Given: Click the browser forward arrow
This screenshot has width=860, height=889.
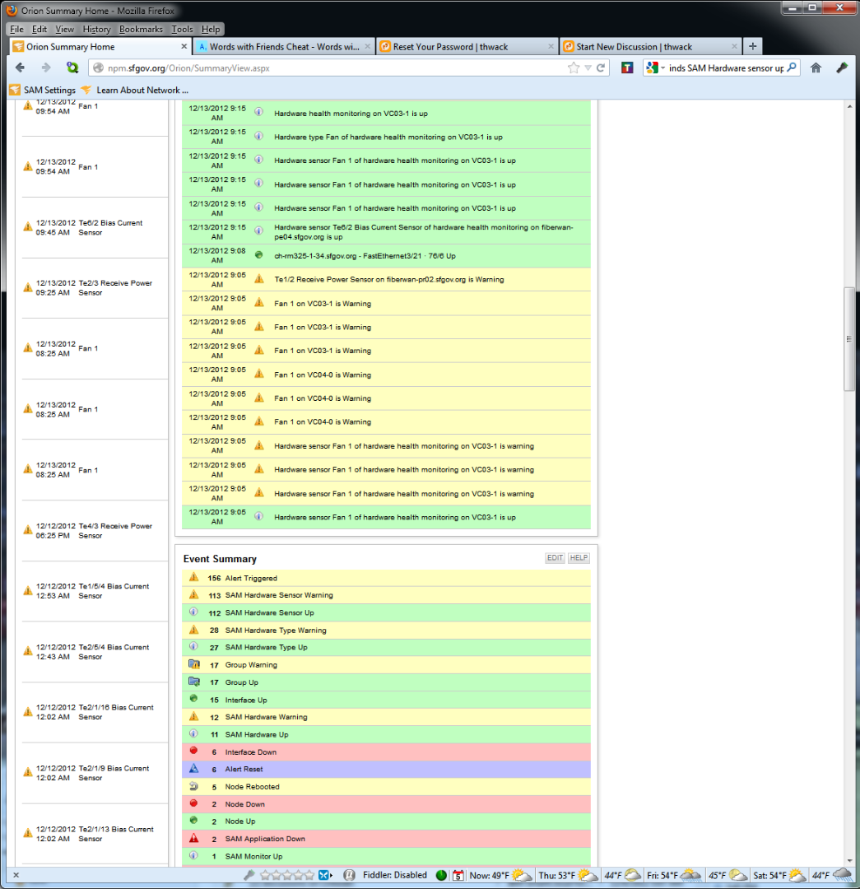Looking at the screenshot, I should [x=46, y=67].
